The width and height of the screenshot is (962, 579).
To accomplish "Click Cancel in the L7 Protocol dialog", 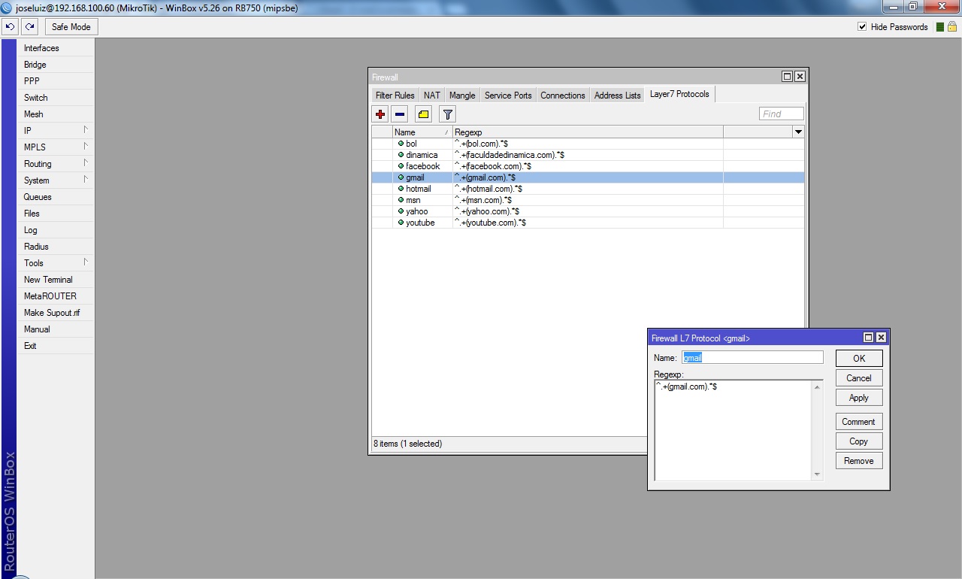I will [859, 378].
